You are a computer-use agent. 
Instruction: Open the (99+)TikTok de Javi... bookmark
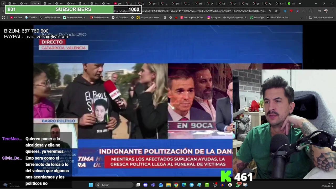278,18
